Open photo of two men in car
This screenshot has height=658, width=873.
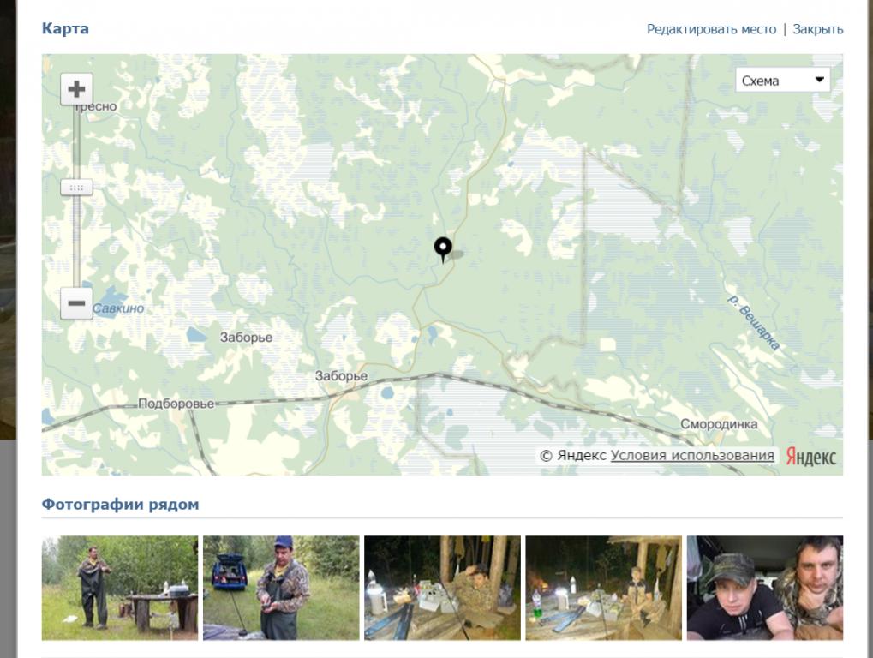(x=765, y=588)
